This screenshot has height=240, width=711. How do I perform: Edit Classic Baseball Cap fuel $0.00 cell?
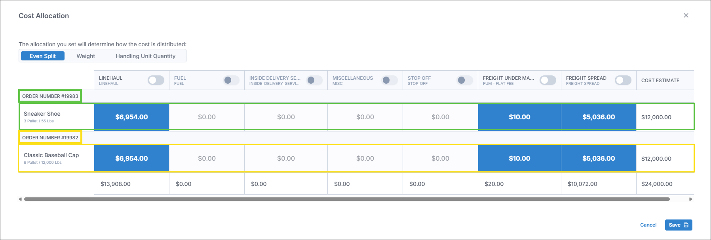[207, 158]
